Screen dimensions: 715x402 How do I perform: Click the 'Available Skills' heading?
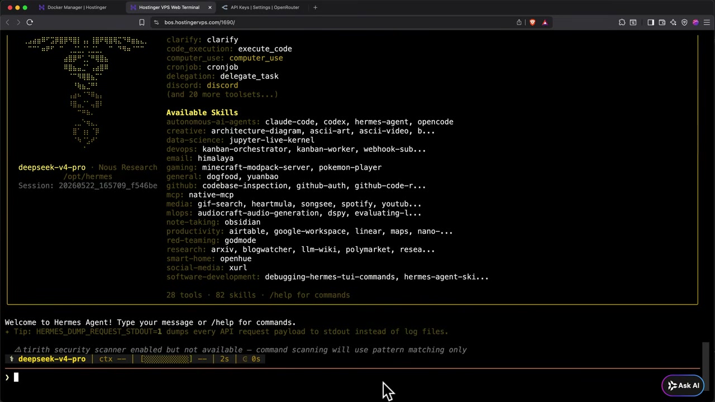coord(202,113)
